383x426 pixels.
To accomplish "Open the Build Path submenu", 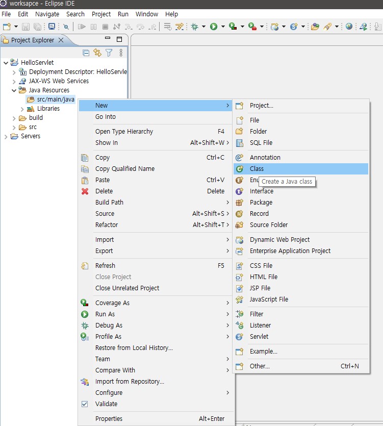I will pos(156,203).
